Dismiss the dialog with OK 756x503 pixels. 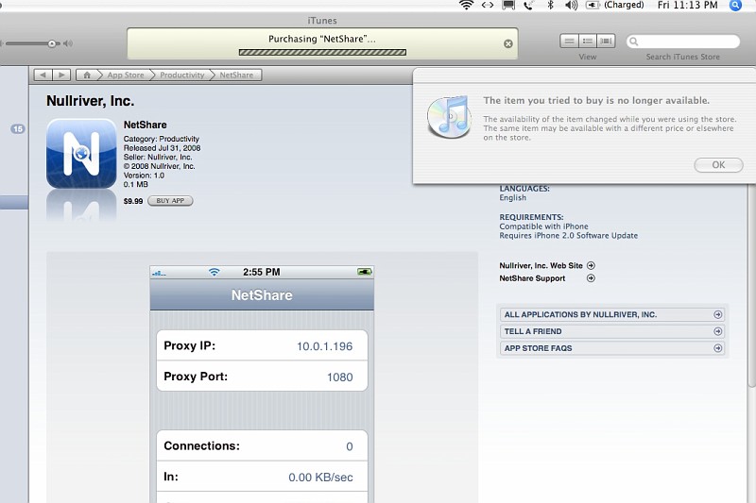pyautogui.click(x=718, y=164)
